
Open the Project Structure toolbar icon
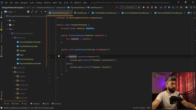[187, 7]
